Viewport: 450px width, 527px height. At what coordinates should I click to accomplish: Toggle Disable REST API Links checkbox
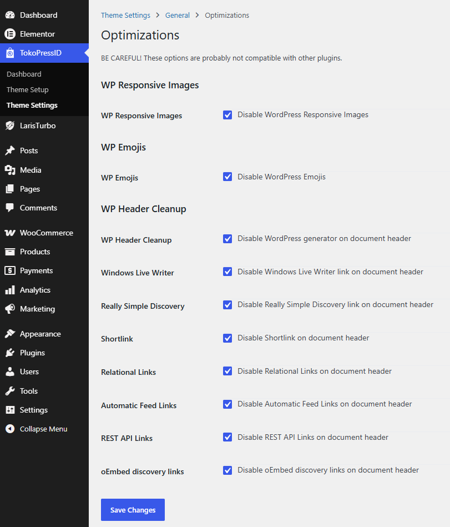(x=227, y=437)
